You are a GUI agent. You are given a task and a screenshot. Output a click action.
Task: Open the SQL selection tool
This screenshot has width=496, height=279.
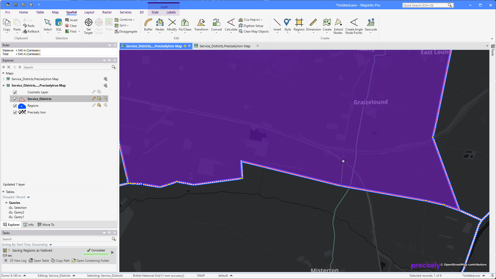click(x=59, y=25)
